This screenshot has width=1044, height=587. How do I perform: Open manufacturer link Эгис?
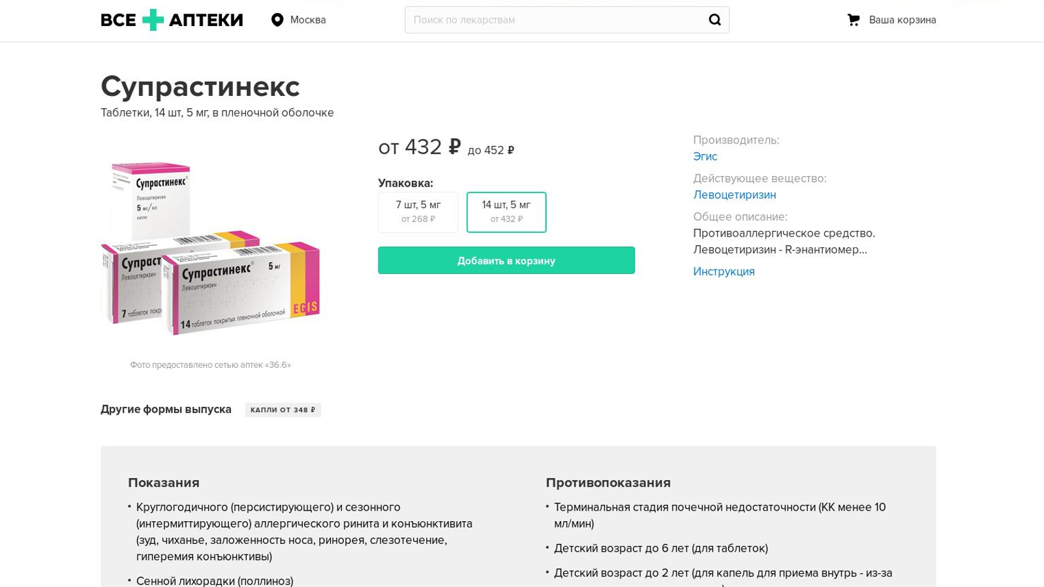[x=705, y=157]
